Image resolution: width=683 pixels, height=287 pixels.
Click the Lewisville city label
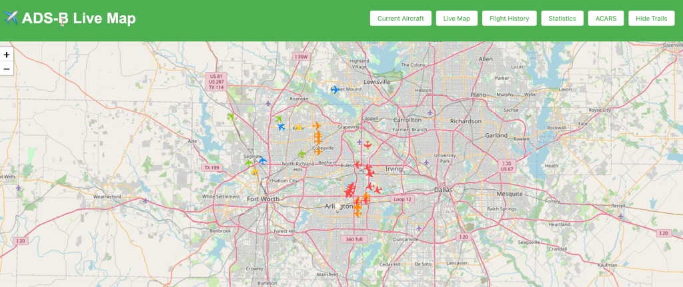click(378, 82)
